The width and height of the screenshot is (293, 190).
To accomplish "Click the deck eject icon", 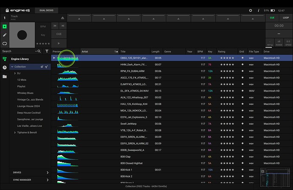I will click(x=62, y=18).
